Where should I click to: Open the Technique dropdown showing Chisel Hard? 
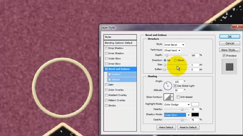tap(172, 50)
